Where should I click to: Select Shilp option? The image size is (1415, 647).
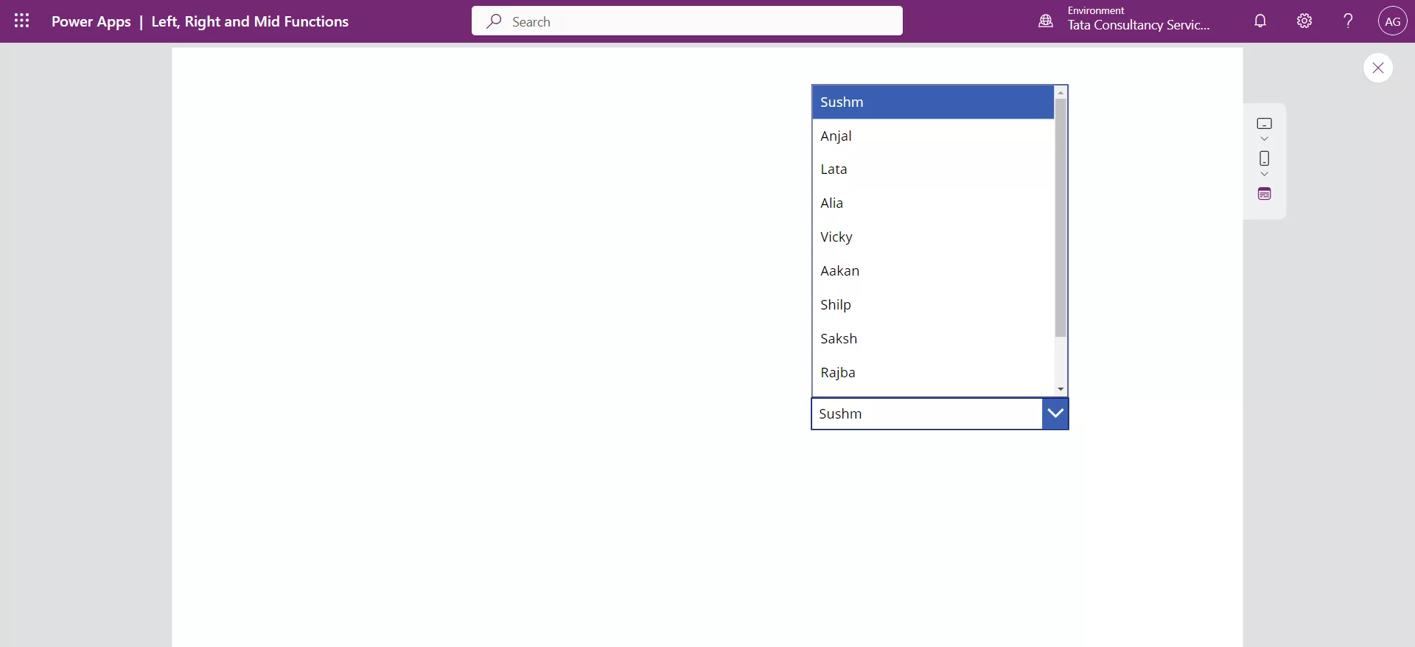pos(933,305)
